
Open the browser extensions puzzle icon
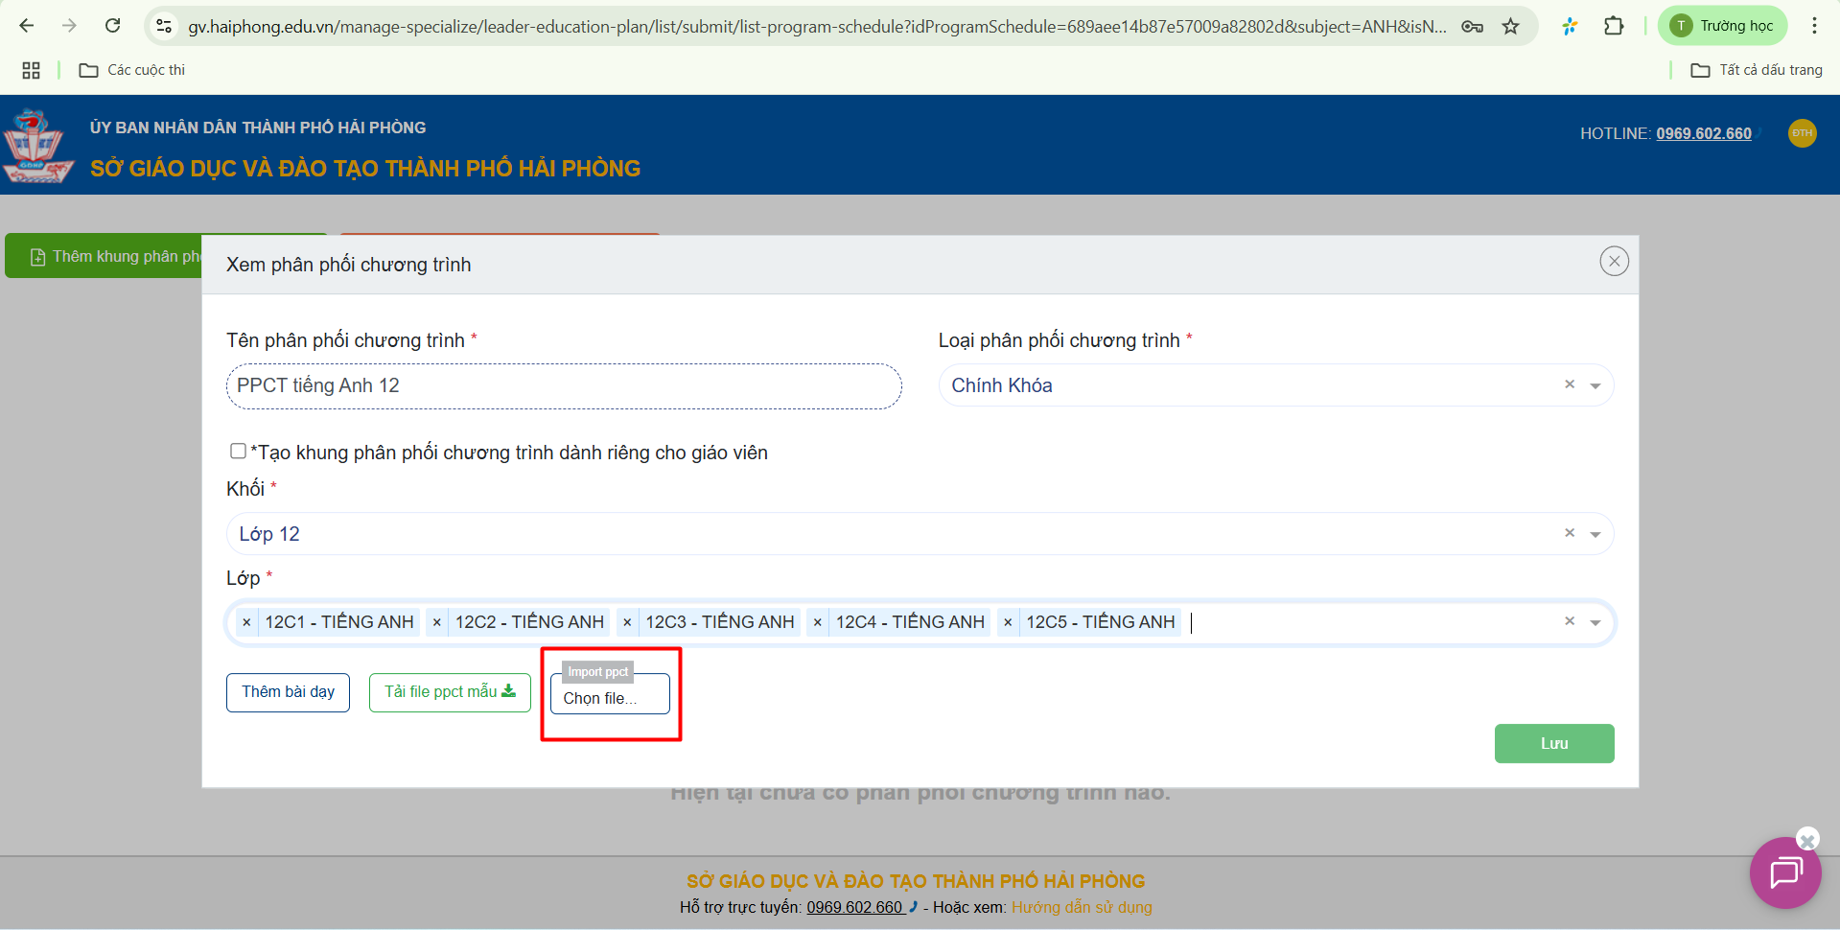click(1614, 27)
